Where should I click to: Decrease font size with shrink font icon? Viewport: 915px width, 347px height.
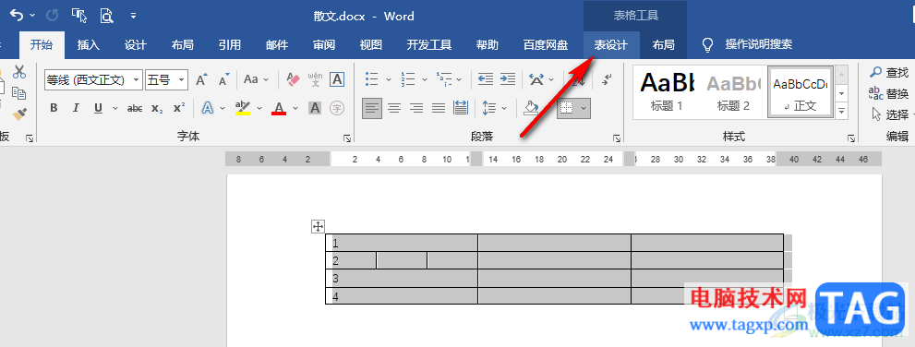(x=224, y=79)
